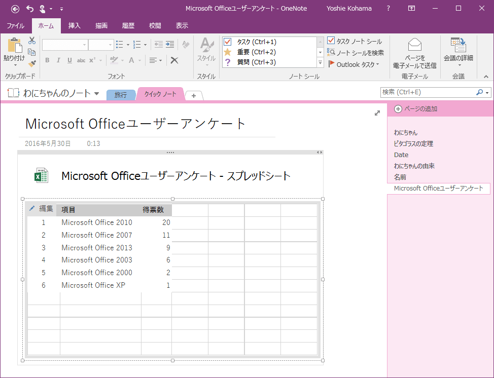Open the font name dropdown
The height and width of the screenshot is (378, 494).
[x=84, y=45]
